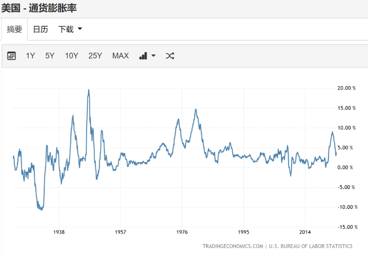Open the calendar date range picker
This screenshot has height=257, width=368.
(x=11, y=56)
